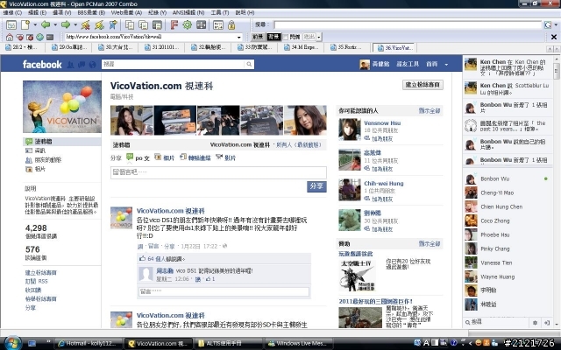561x350 pixels.
Task: Click the new connection page icon
Action: click(x=25, y=25)
